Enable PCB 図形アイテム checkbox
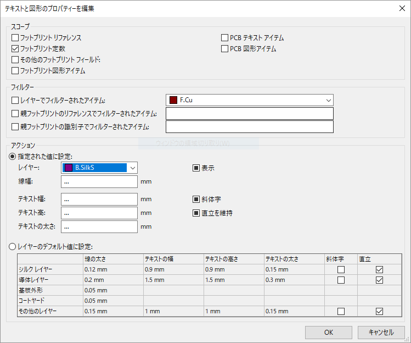 point(224,49)
